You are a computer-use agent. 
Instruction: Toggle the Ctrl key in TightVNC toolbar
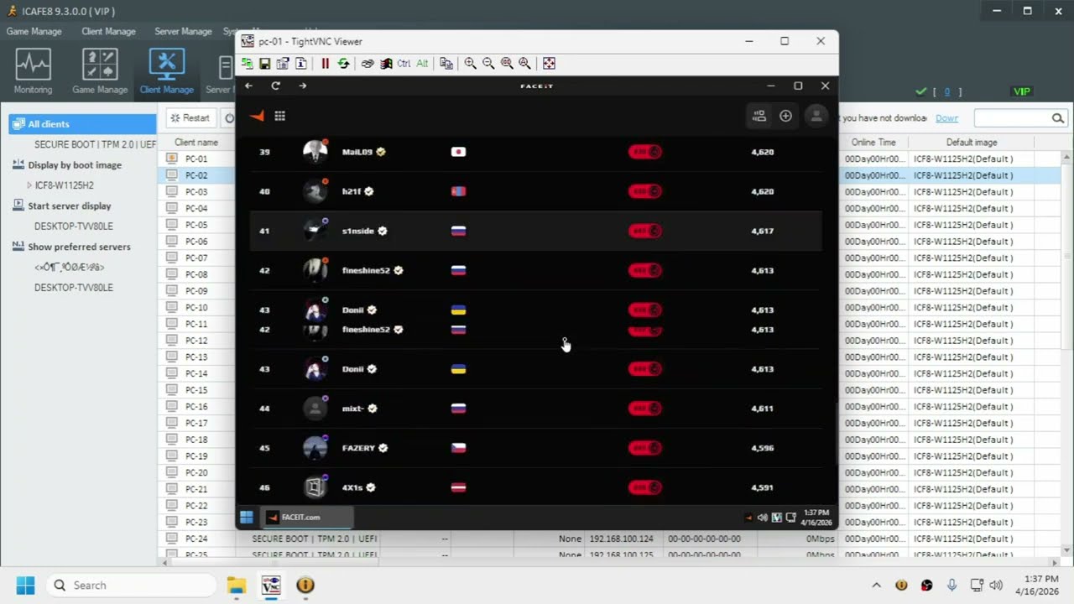click(404, 63)
